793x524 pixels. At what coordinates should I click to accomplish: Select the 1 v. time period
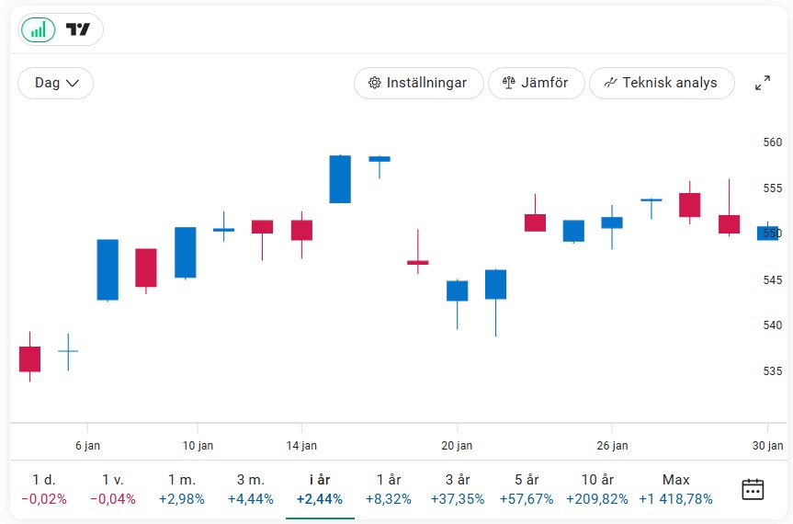(x=113, y=489)
